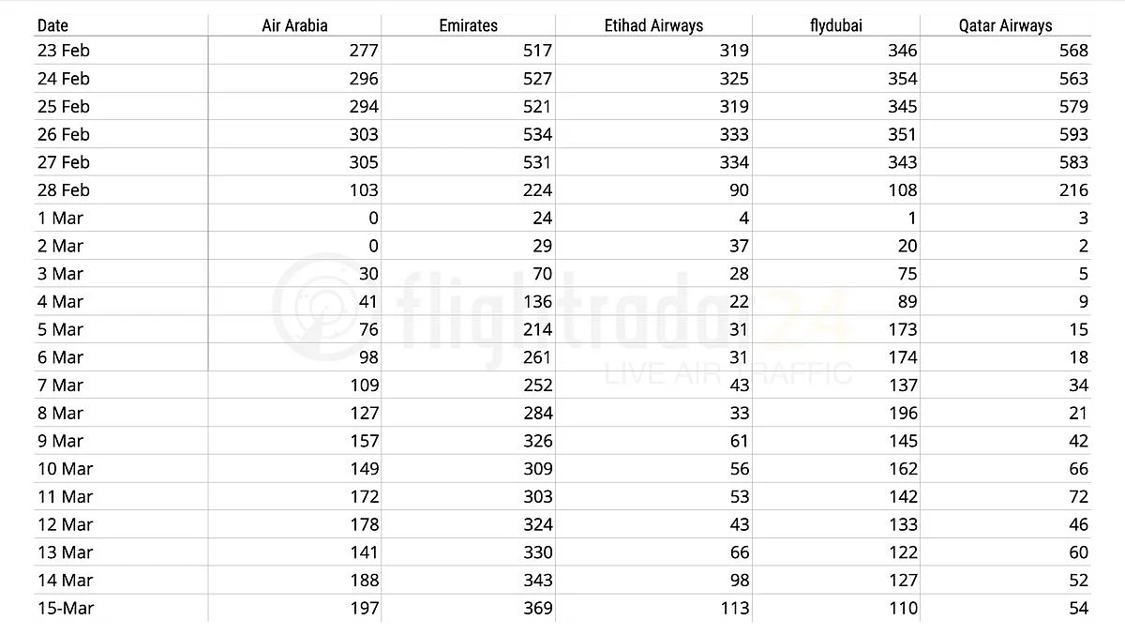Click Emirates value 369 on 15-Mar
The height and width of the screenshot is (635, 1125).
point(537,608)
